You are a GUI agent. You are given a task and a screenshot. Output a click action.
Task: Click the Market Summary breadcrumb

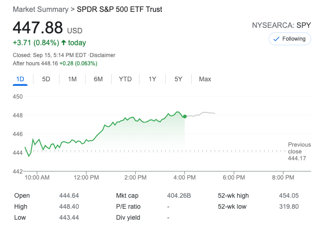point(41,9)
